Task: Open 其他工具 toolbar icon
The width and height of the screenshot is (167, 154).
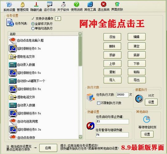Action: pyautogui.click(x=90, y=7)
